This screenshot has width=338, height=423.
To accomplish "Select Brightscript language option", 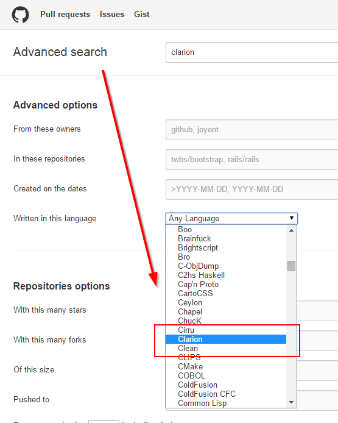I will coord(226,247).
